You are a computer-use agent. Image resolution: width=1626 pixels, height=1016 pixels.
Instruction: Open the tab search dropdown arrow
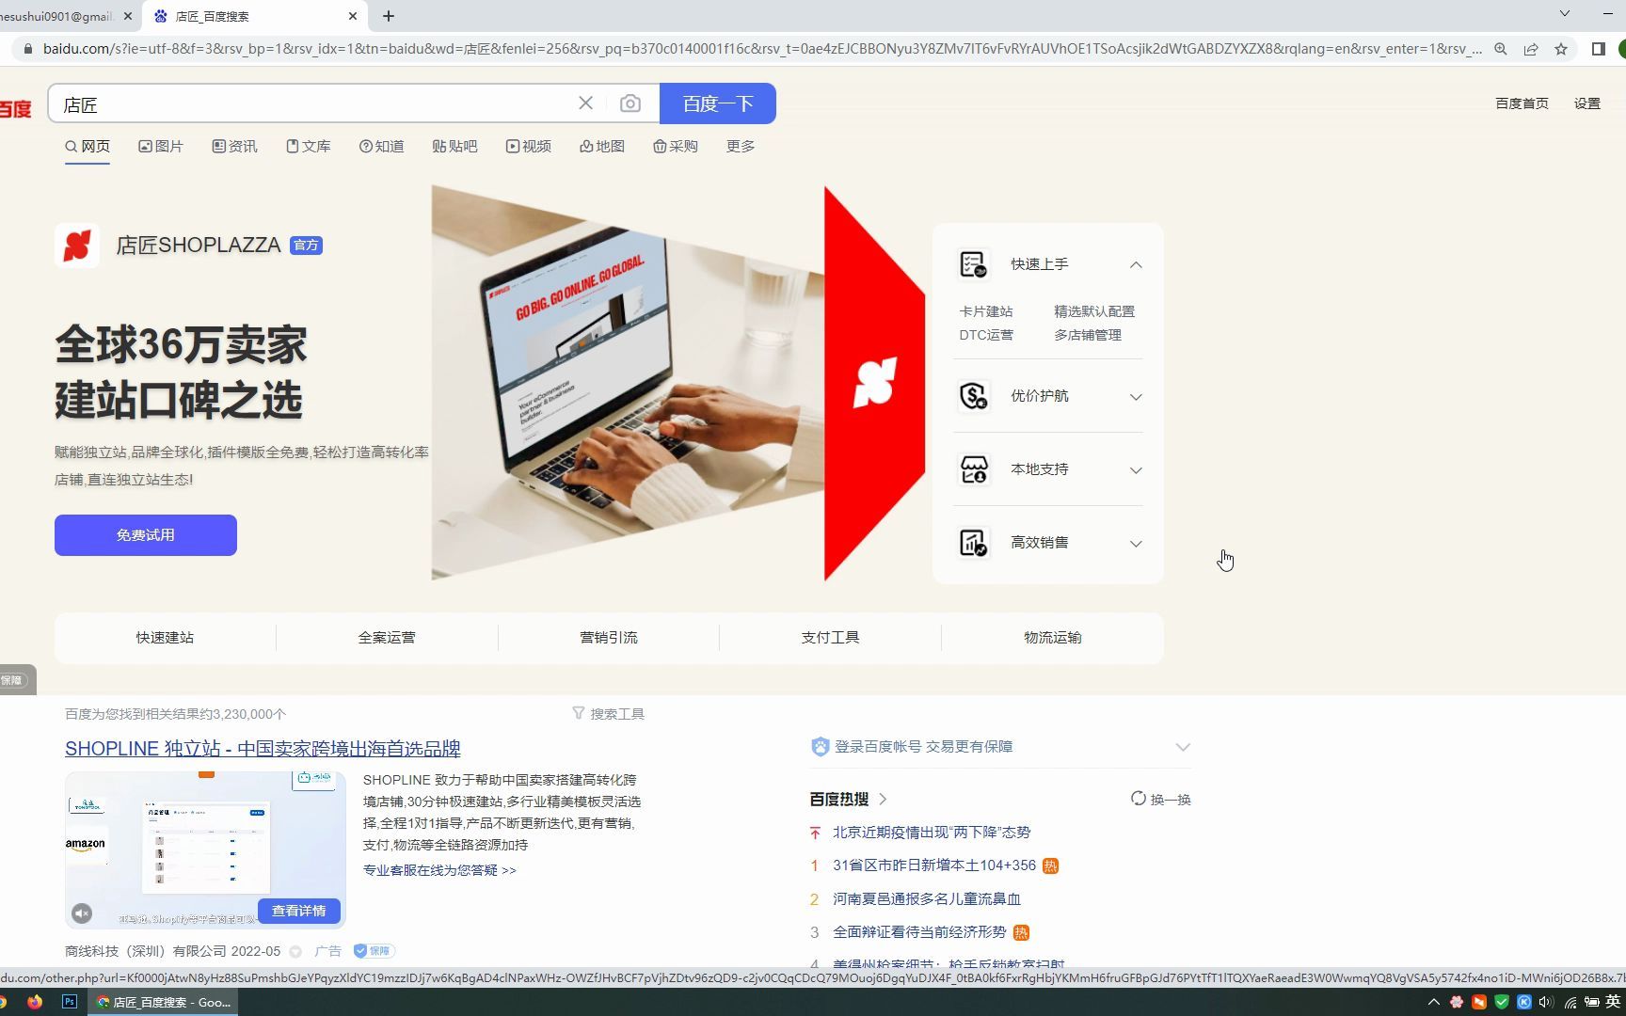point(1565,14)
